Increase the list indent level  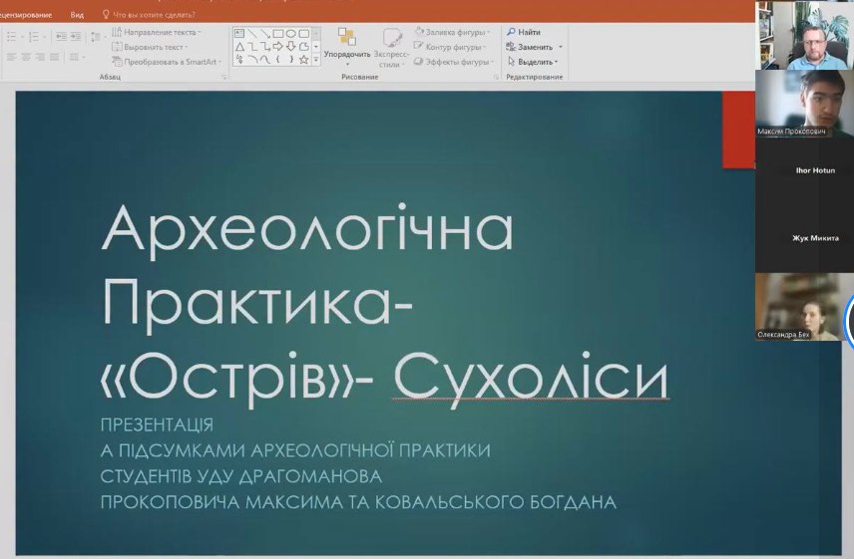[x=75, y=37]
